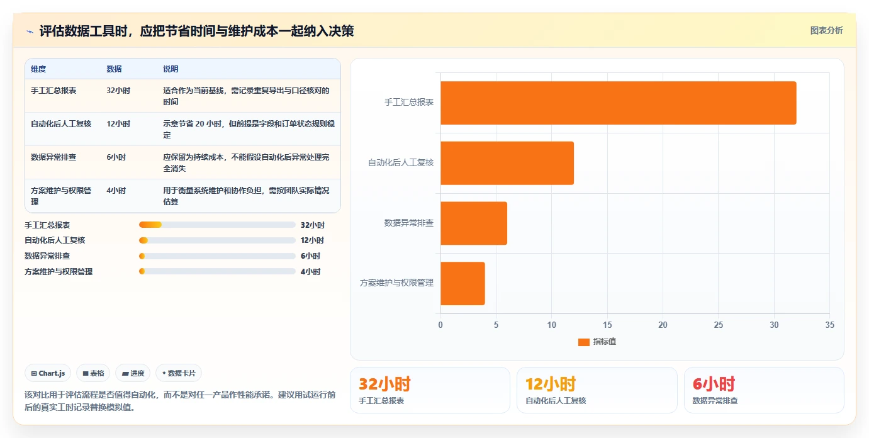Click the 数据卡片 chip

tap(179, 373)
